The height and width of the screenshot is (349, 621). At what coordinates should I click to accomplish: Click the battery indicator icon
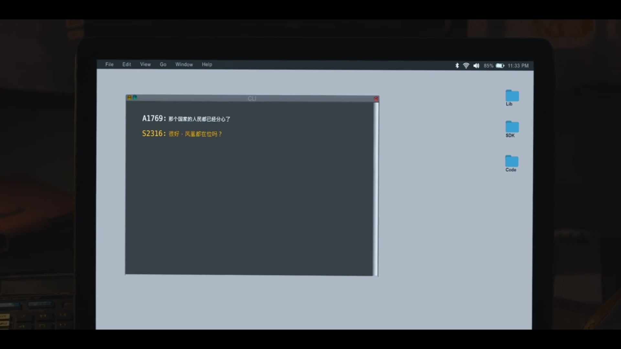(x=500, y=66)
